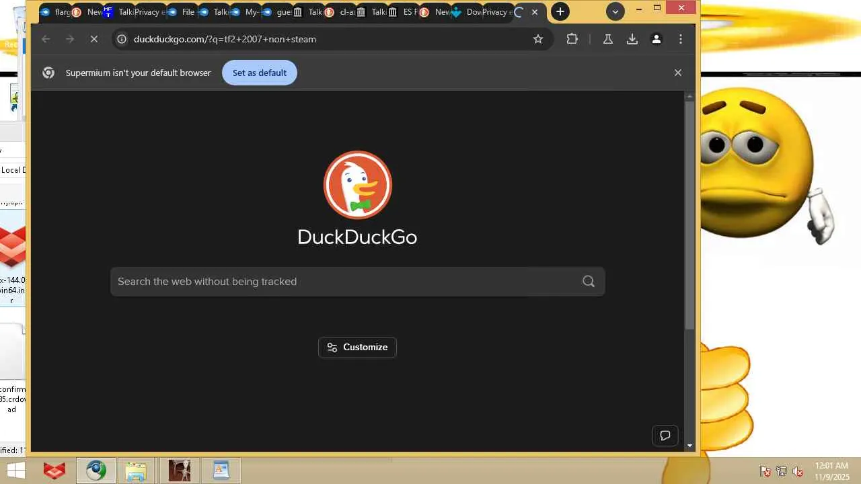Viewport: 861px width, 484px height.
Task: Click the scrollbar down arrow
Action: pyautogui.click(x=689, y=446)
